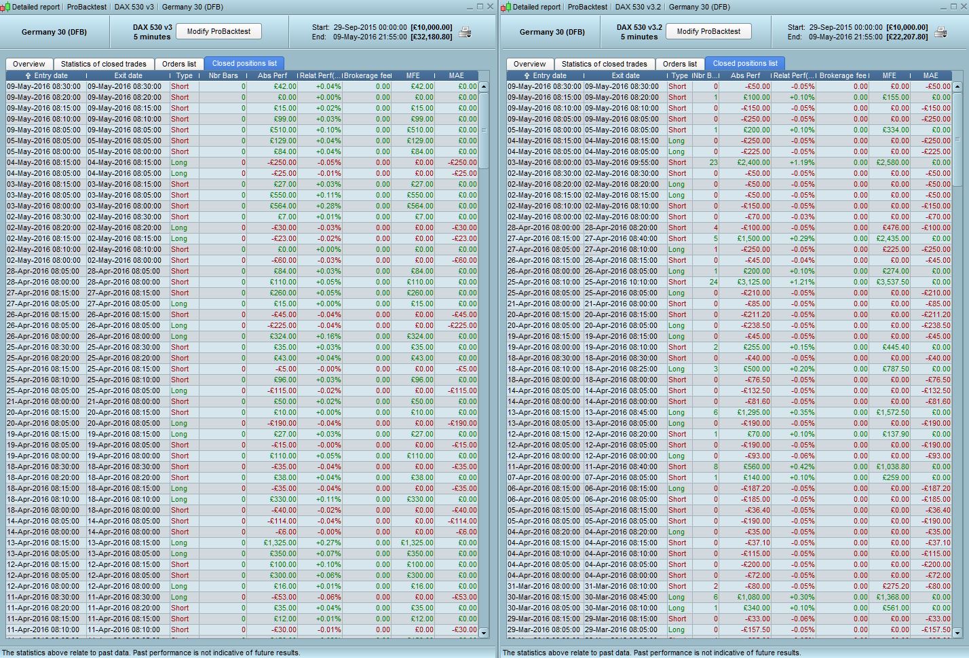Viewport: 969px width, 658px height.
Task: Switch to Orders list tab in DAX 530 v3.2 window
Action: tap(680, 64)
